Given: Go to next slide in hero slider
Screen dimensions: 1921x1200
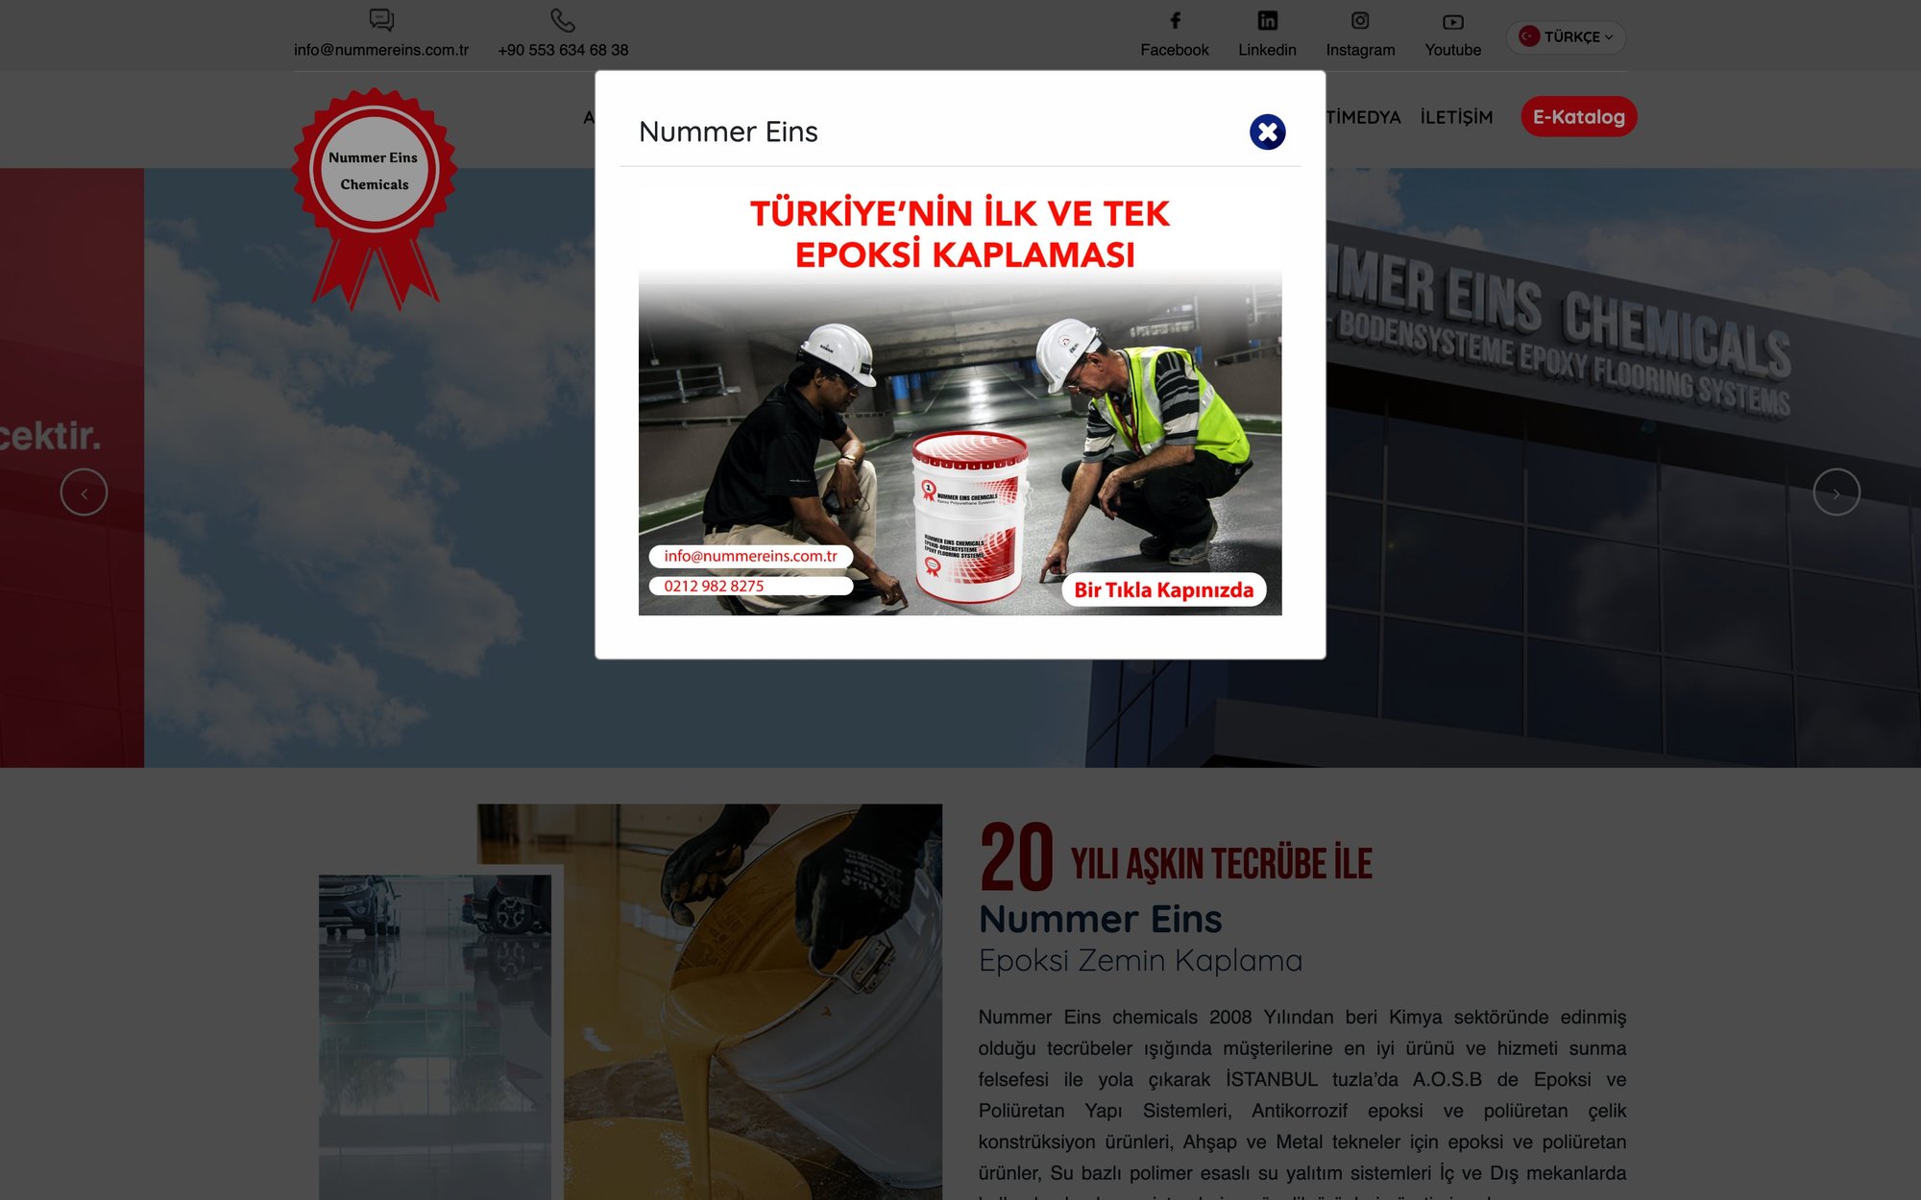Looking at the screenshot, I should tap(1836, 492).
